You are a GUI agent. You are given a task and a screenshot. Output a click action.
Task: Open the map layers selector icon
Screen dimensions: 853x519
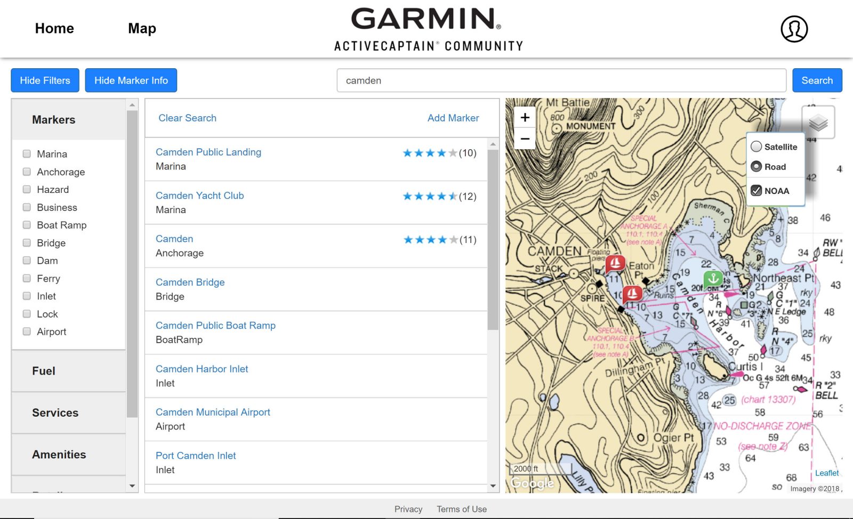coord(819,121)
